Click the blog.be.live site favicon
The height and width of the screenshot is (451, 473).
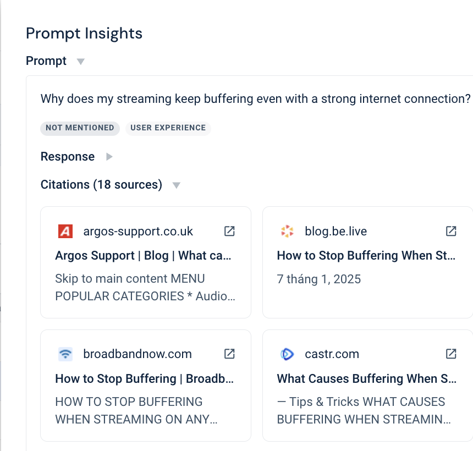(x=287, y=231)
